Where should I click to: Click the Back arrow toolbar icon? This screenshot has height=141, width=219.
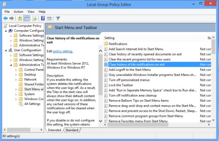tap(5, 18)
